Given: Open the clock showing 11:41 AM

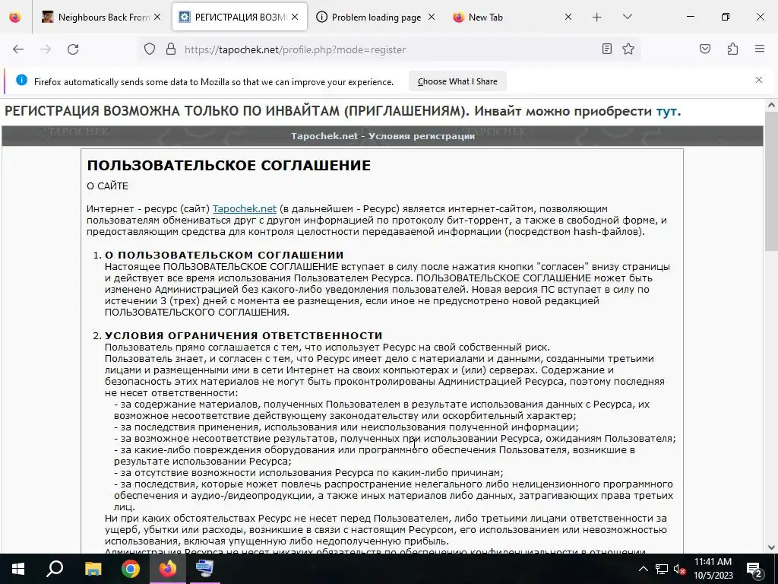Looking at the screenshot, I should pyautogui.click(x=713, y=569).
